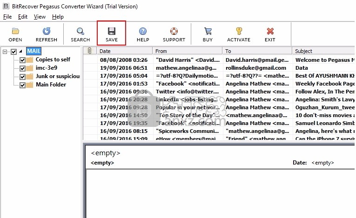Click the empty message preview body

click(220, 194)
